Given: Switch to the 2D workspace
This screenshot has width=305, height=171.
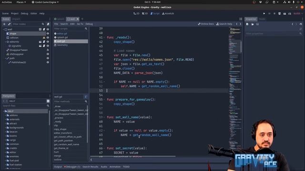Looking at the screenshot, I should 136,14.
